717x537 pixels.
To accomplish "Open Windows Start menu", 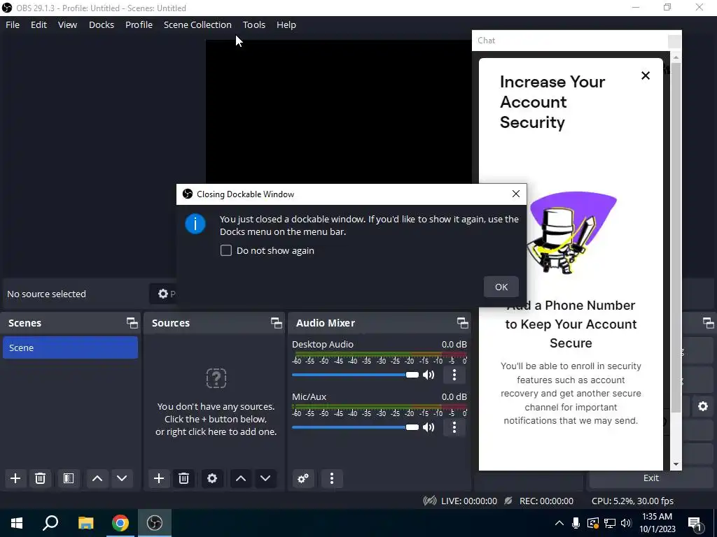I will point(17,523).
